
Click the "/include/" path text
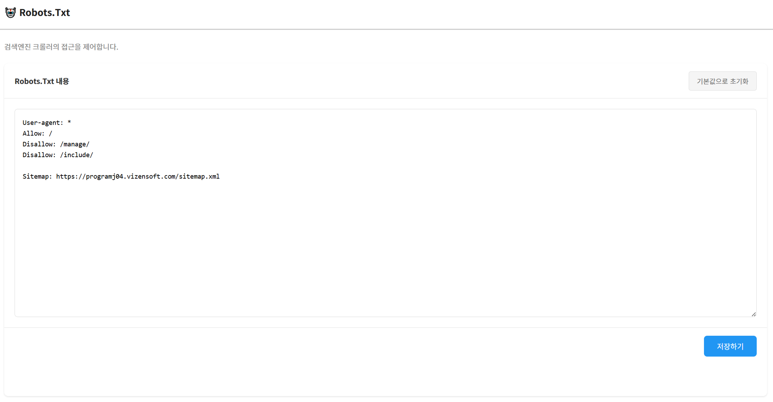pyautogui.click(x=77, y=155)
